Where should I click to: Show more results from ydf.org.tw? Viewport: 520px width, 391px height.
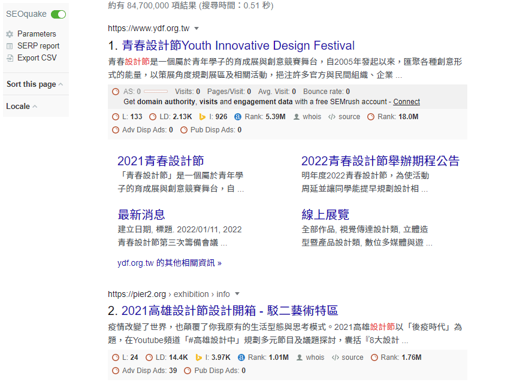point(170,263)
